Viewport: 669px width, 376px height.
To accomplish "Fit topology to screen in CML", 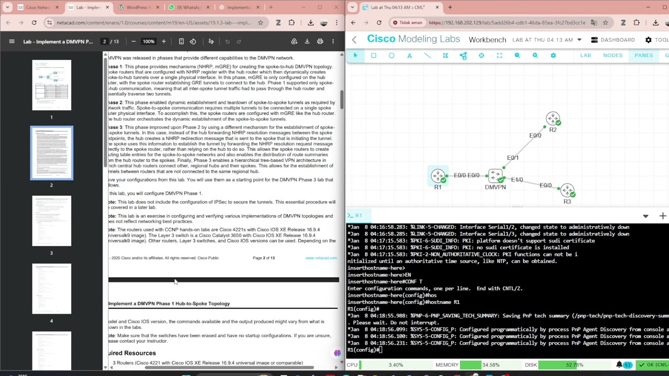I will tap(499, 55).
